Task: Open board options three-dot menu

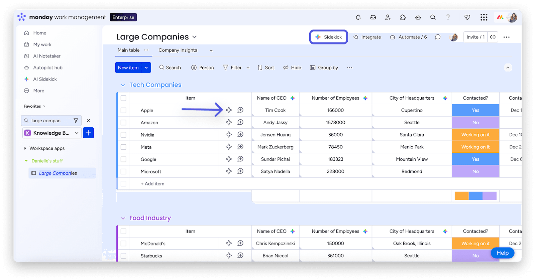Action: (x=507, y=37)
